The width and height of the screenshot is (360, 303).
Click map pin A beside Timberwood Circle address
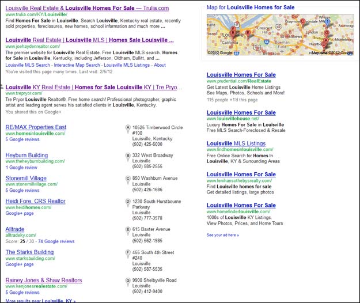click(128, 128)
